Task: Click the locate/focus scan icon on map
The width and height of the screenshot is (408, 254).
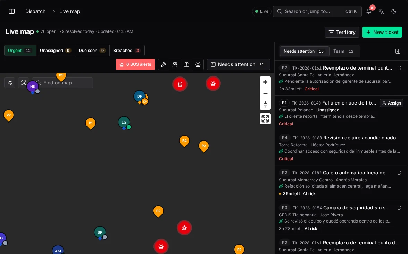Action: pyautogui.click(x=23, y=83)
